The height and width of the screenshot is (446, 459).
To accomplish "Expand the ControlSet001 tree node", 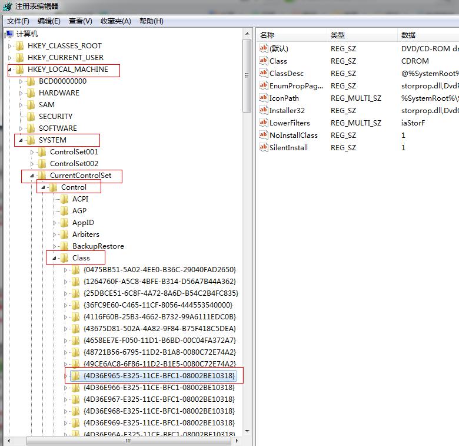I will point(32,152).
